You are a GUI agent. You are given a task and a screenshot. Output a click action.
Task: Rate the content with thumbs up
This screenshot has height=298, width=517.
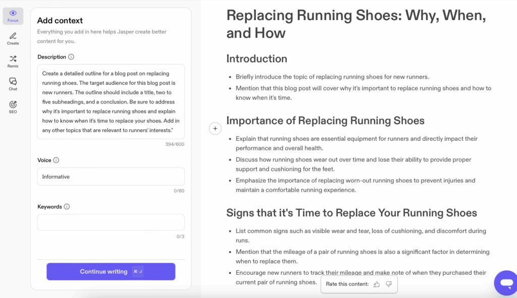[377, 284]
